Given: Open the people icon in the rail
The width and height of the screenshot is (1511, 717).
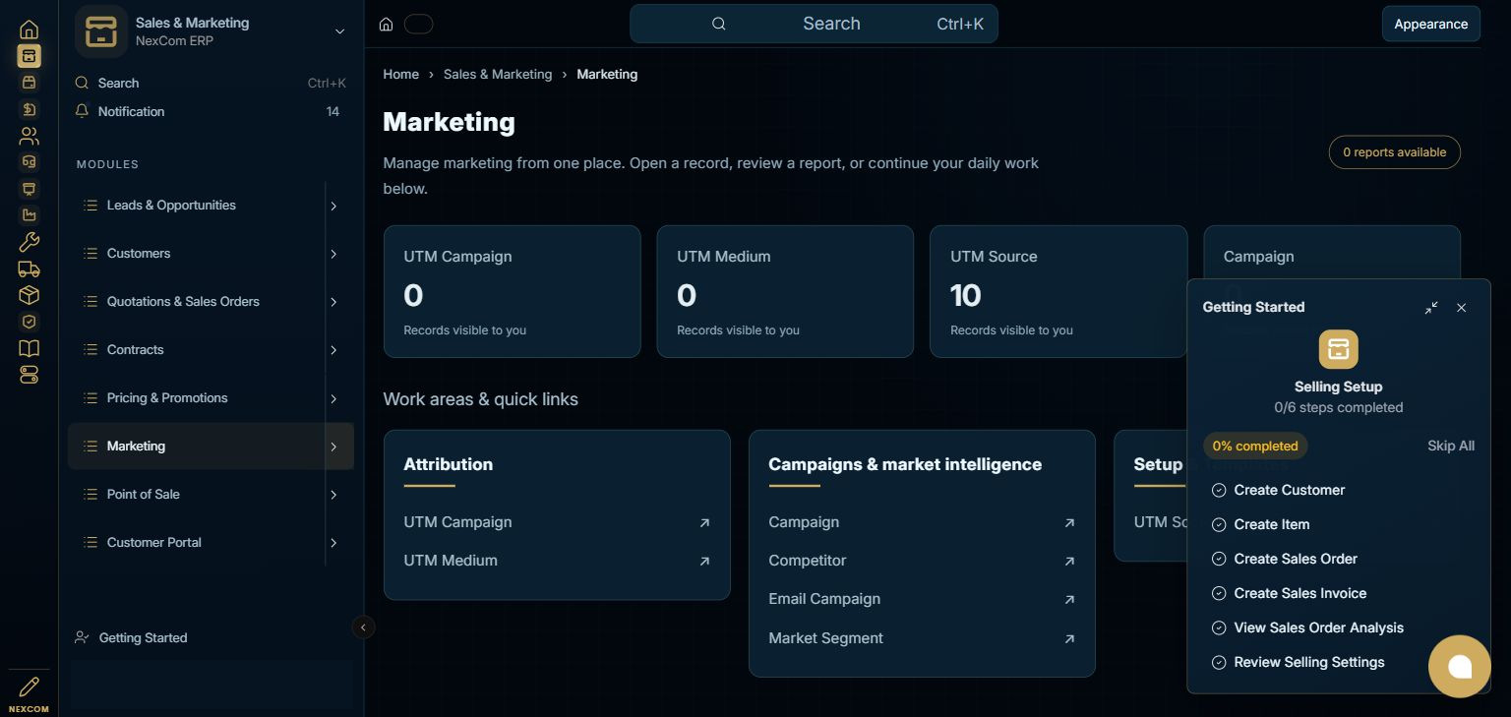Looking at the screenshot, I should pyautogui.click(x=30, y=136).
